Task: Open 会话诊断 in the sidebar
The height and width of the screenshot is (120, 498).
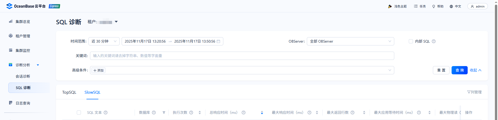Action: (x=23, y=76)
